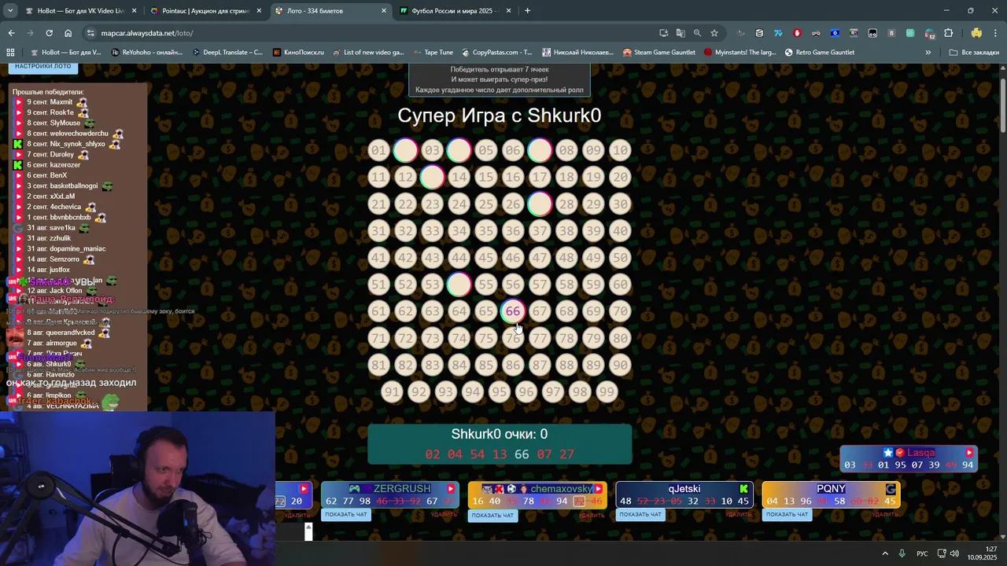Click YouTube icon on ZERGRUSH ticket
This screenshot has height=566, width=1007.
[451, 489]
